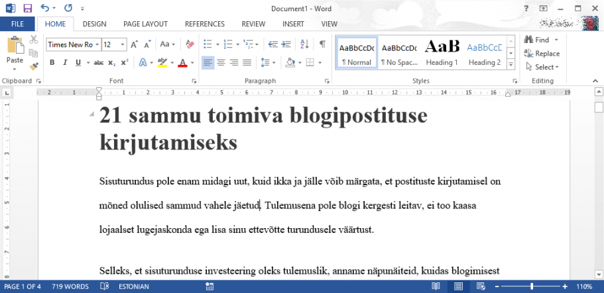This screenshot has height=293, width=604.
Task: Open Word Help question mark
Action: click(x=526, y=8)
